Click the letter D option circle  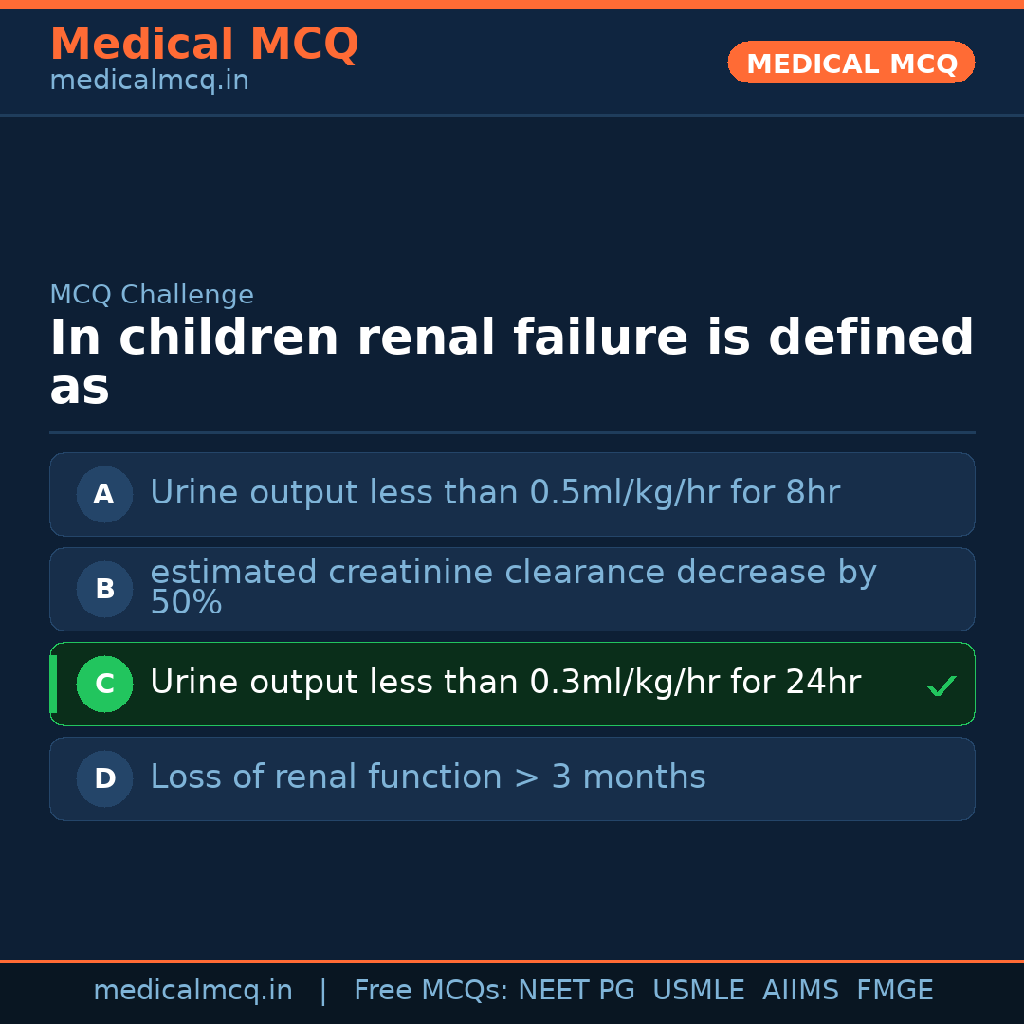(x=104, y=778)
